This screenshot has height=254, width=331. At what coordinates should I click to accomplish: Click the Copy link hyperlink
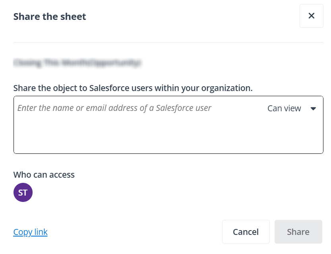(30, 232)
